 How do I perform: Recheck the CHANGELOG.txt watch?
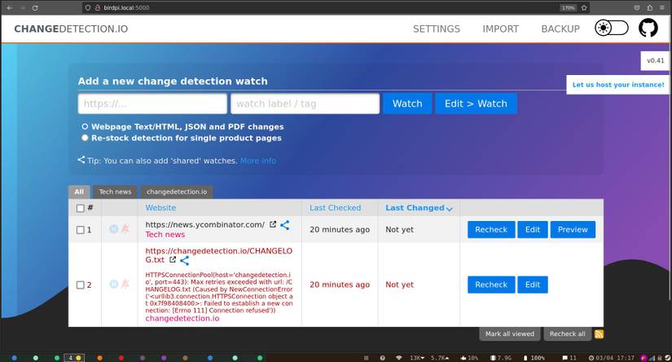[491, 285]
